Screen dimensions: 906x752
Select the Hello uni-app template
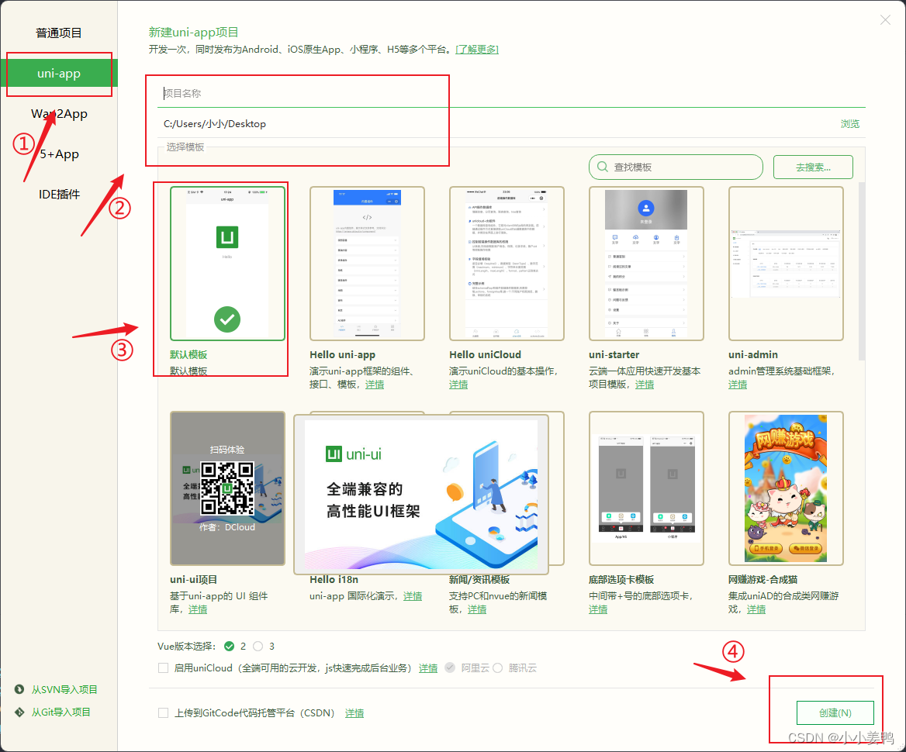366,262
